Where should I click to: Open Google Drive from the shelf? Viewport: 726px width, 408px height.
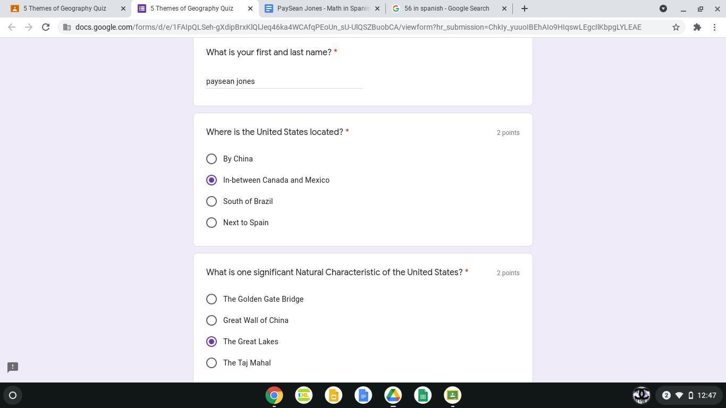(393, 395)
